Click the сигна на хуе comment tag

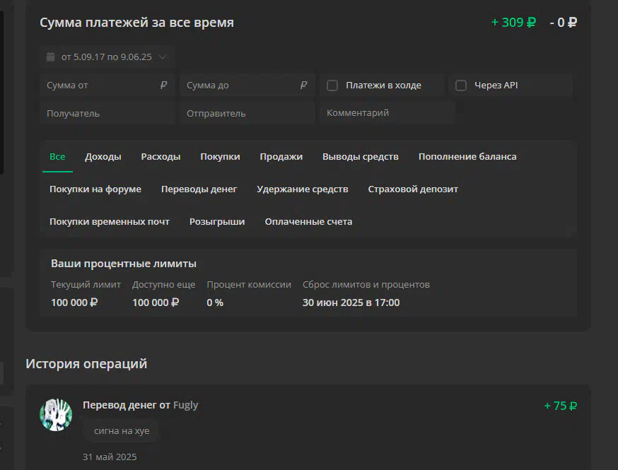tap(122, 431)
